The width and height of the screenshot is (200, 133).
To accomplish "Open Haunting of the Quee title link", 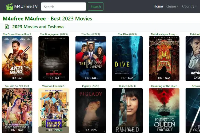I will click(x=164, y=86).
